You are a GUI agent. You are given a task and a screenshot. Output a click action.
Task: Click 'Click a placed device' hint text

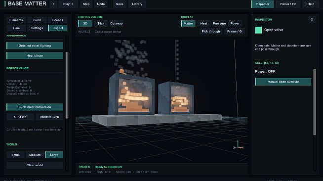click(108, 32)
